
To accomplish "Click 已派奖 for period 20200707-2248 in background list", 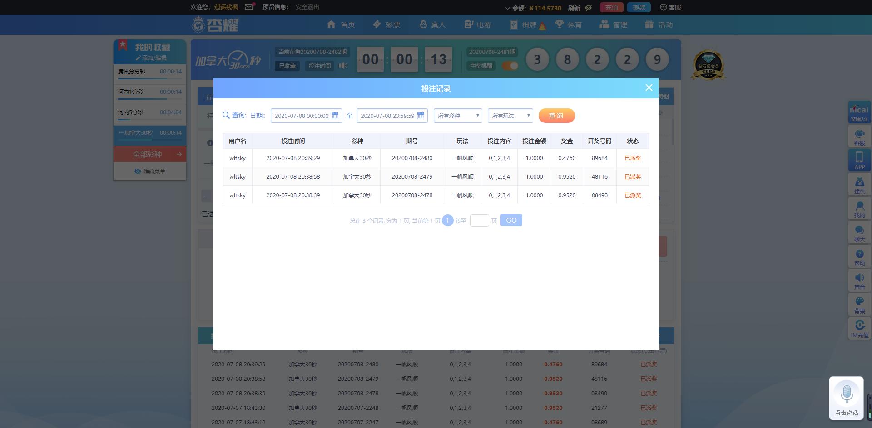I will (649, 408).
